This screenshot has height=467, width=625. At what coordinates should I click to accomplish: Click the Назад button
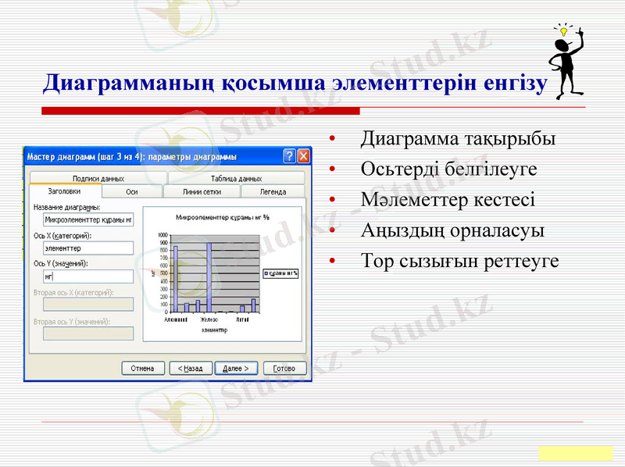pos(189,369)
